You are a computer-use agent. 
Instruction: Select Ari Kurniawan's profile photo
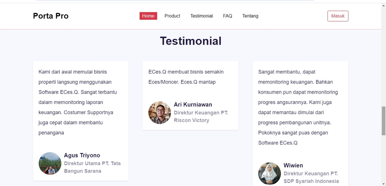click(160, 112)
